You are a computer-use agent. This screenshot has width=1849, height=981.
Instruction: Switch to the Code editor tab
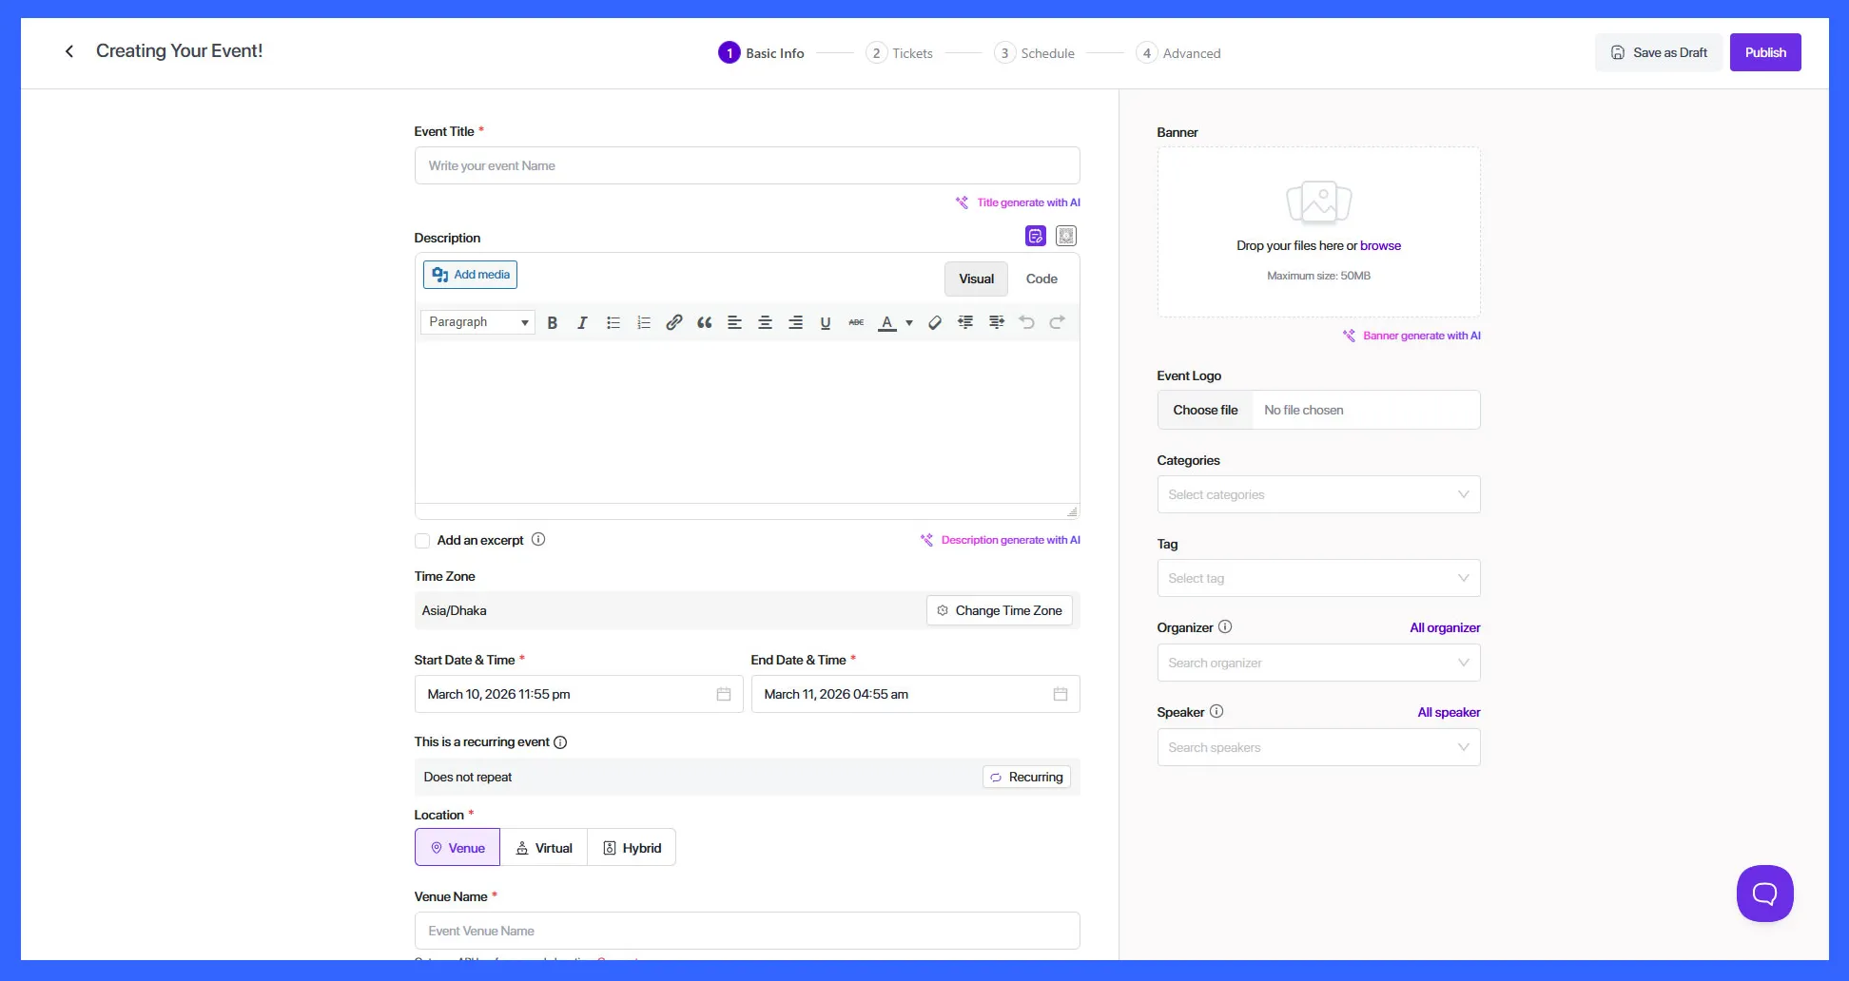click(x=1041, y=279)
